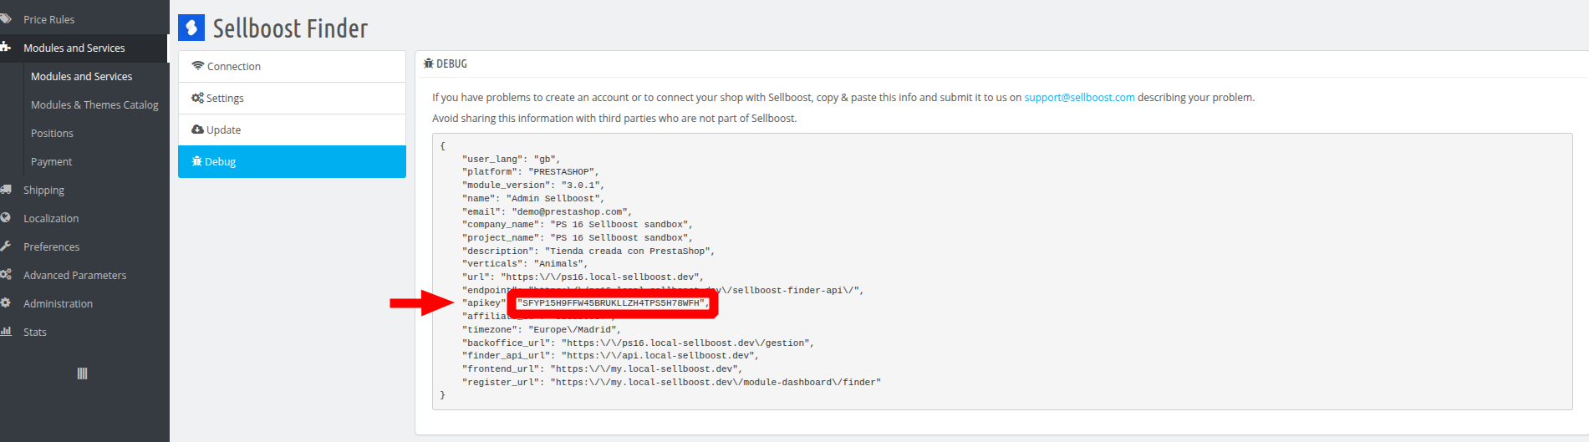Click the Sellboost Finder logo icon
This screenshot has width=1589, height=442.
191,28
